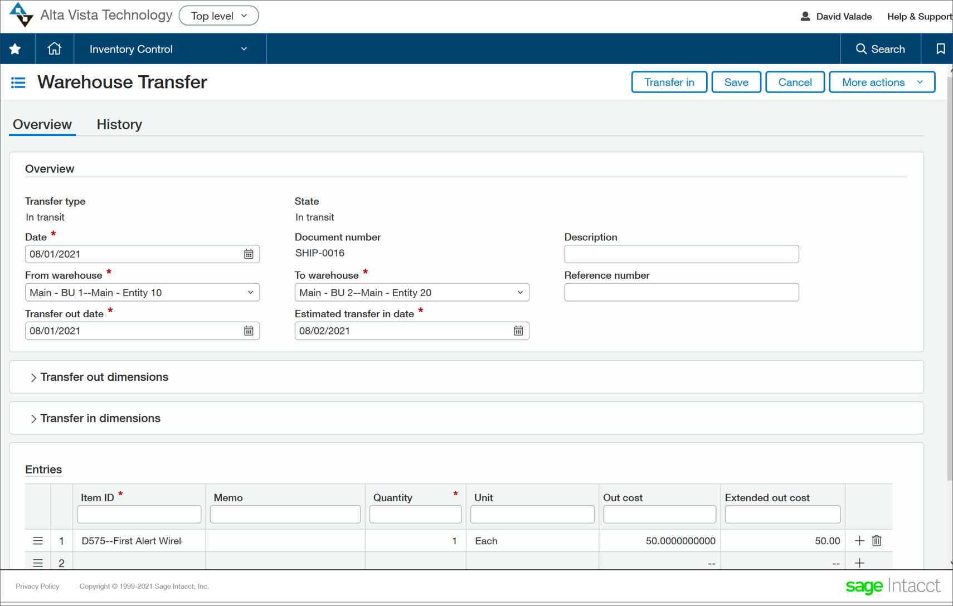Click the Transfer in button

[669, 82]
